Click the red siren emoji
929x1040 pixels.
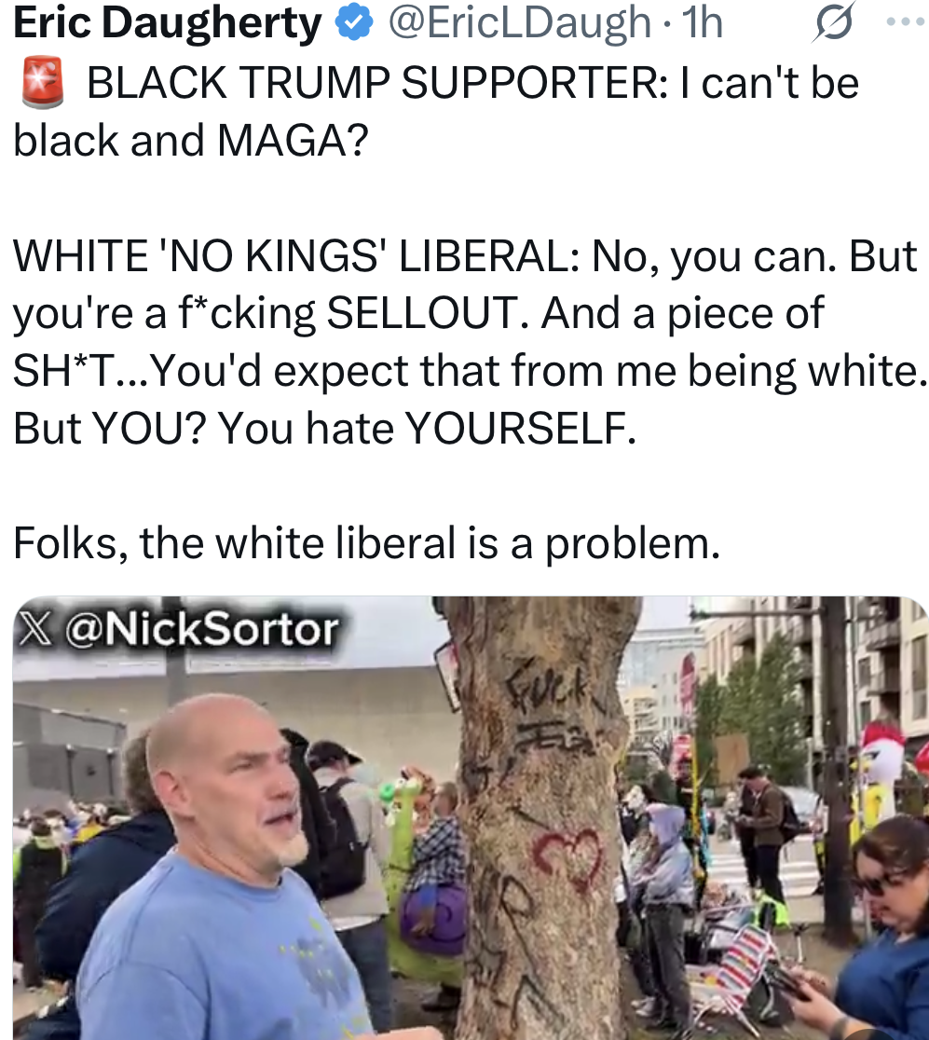[x=43, y=83]
